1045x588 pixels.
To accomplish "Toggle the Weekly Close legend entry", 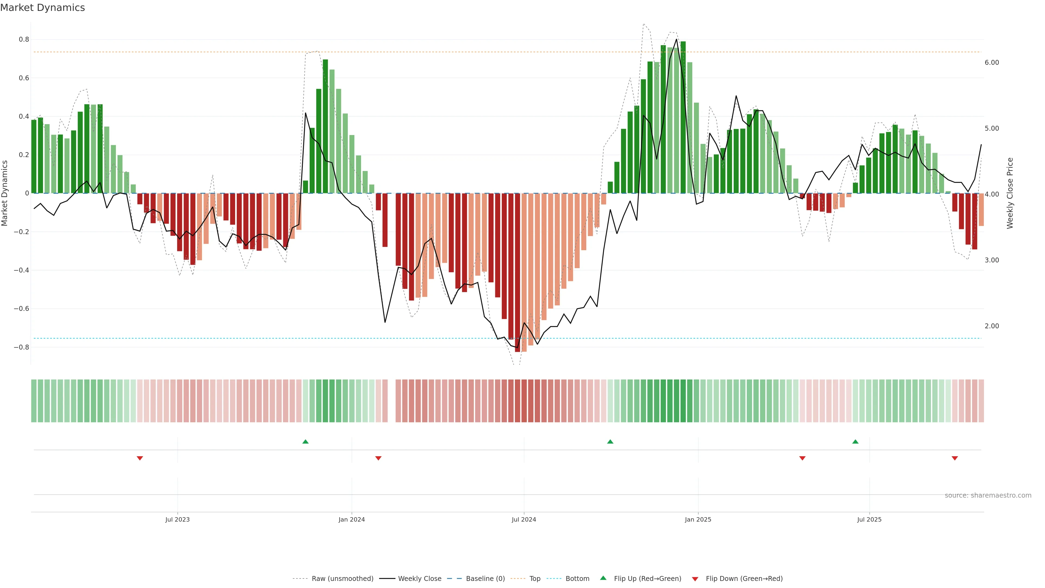I will click(419, 578).
